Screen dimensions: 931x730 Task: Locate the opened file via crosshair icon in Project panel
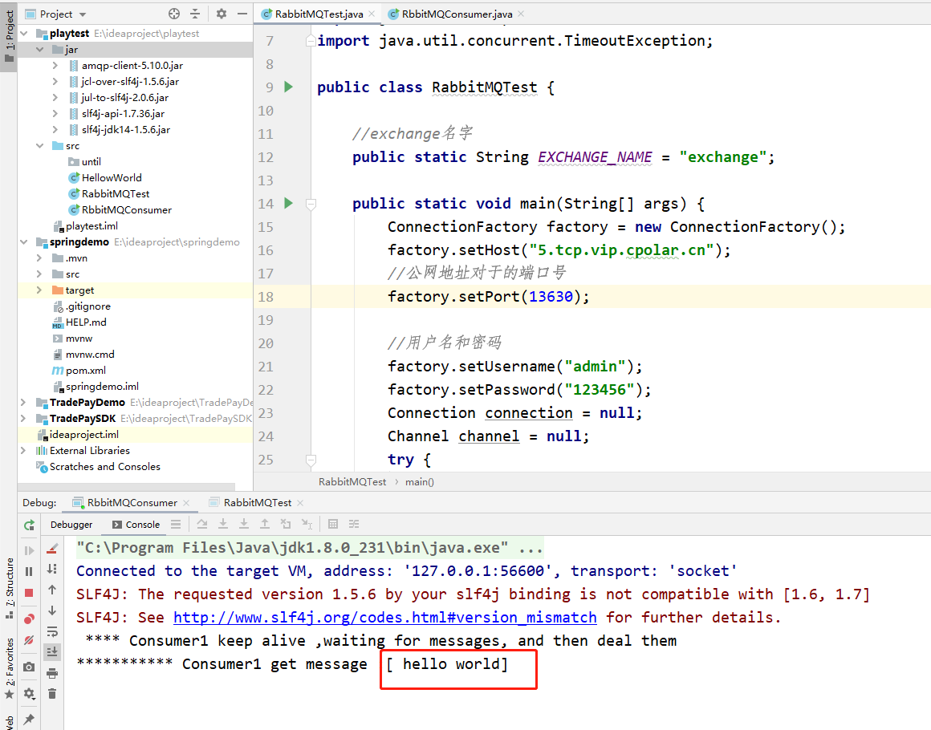(x=174, y=14)
